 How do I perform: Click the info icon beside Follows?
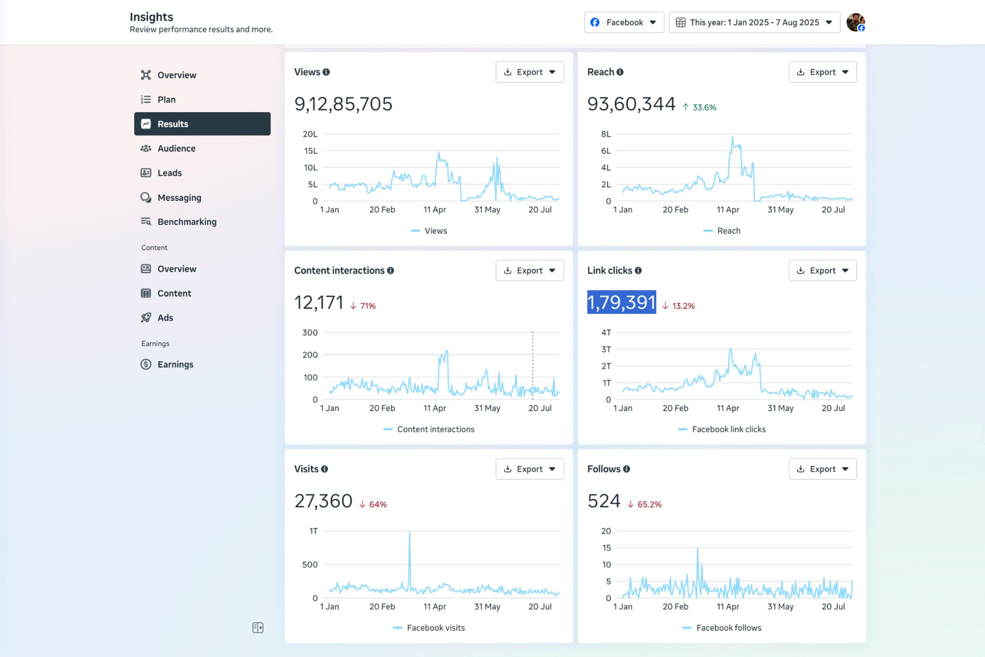pos(627,469)
